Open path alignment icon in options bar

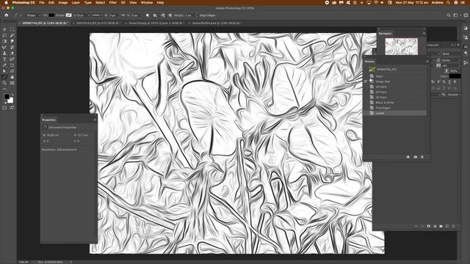(155, 15)
